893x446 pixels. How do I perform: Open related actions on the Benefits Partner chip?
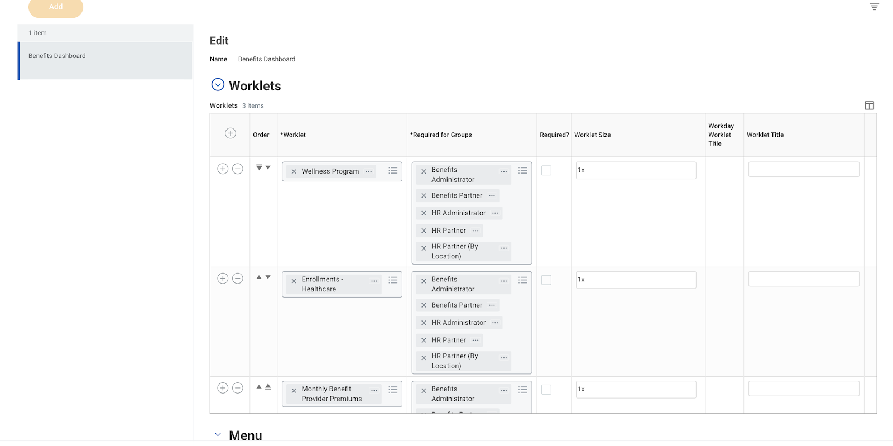point(492,195)
